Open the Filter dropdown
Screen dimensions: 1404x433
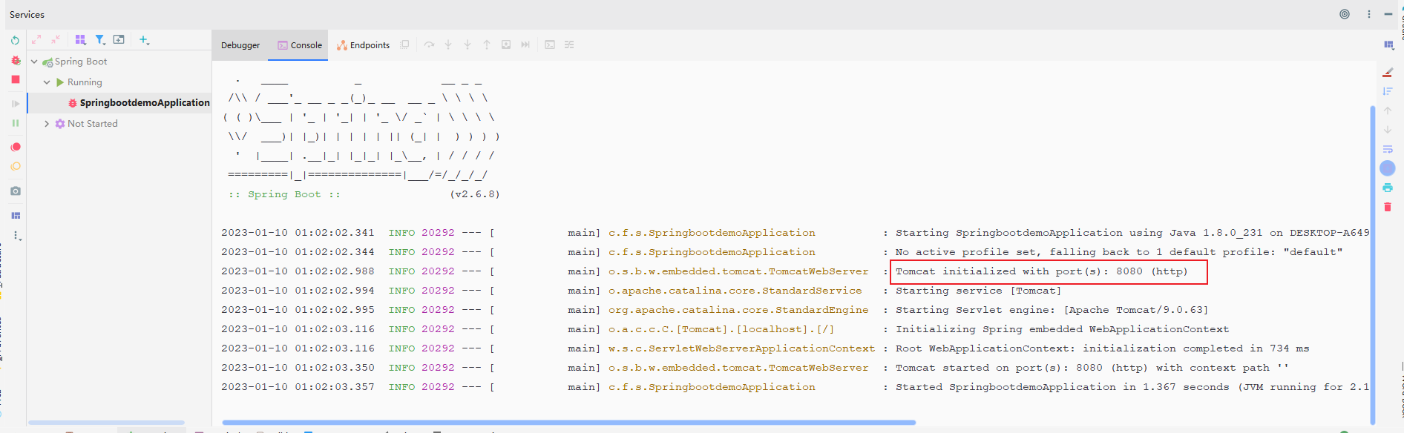[x=100, y=40]
